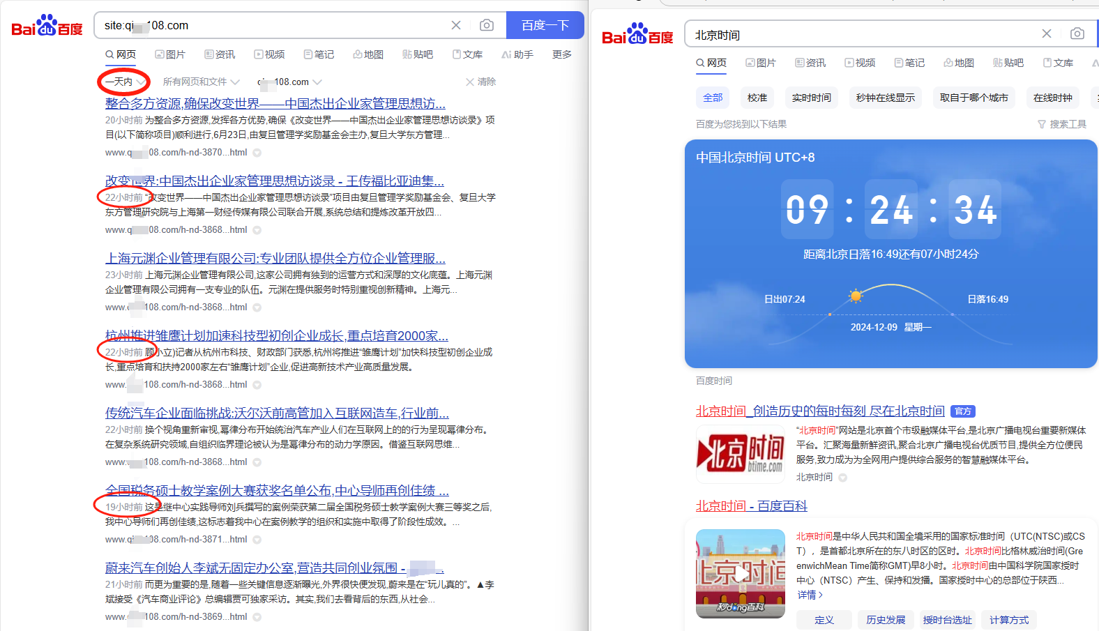Screen dimensions: 1099x631
Task: Open the 笔记 tab in left window
Action: coord(319,54)
